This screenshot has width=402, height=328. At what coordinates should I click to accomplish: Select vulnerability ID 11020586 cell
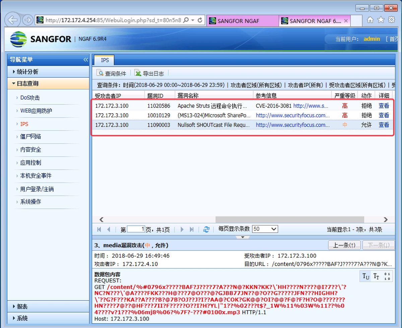tap(159, 106)
